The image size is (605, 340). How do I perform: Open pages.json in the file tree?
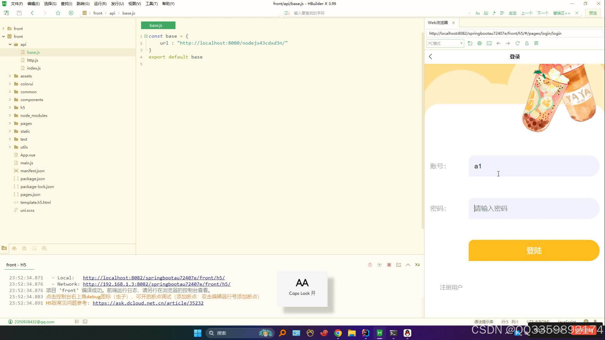(x=30, y=194)
